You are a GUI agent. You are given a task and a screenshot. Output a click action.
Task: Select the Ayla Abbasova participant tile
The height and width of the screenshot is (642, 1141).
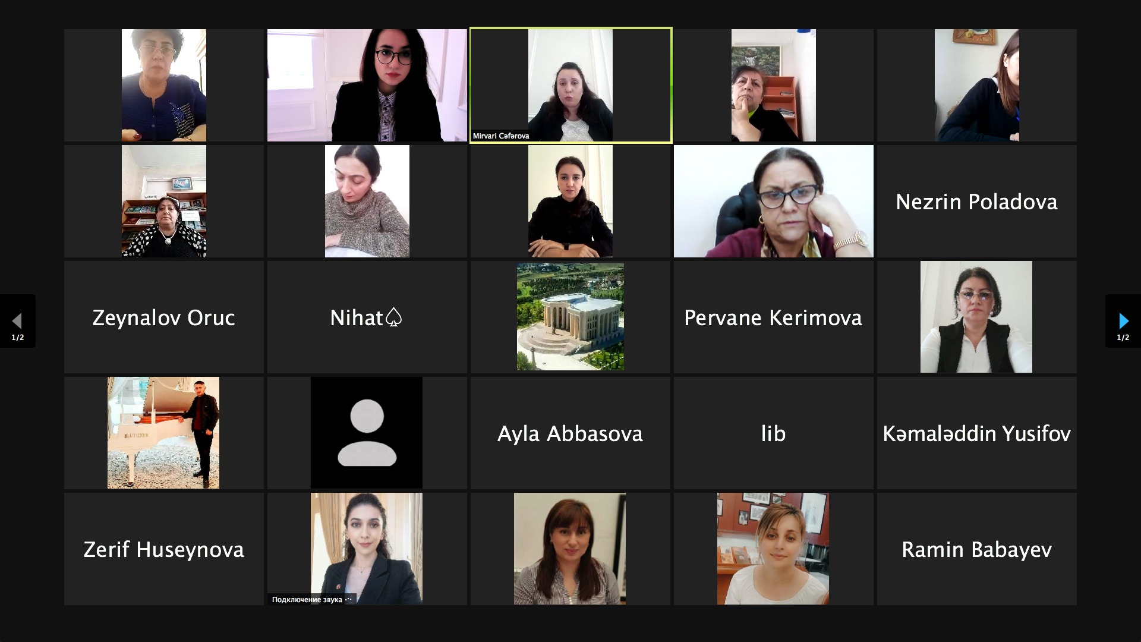tap(570, 433)
